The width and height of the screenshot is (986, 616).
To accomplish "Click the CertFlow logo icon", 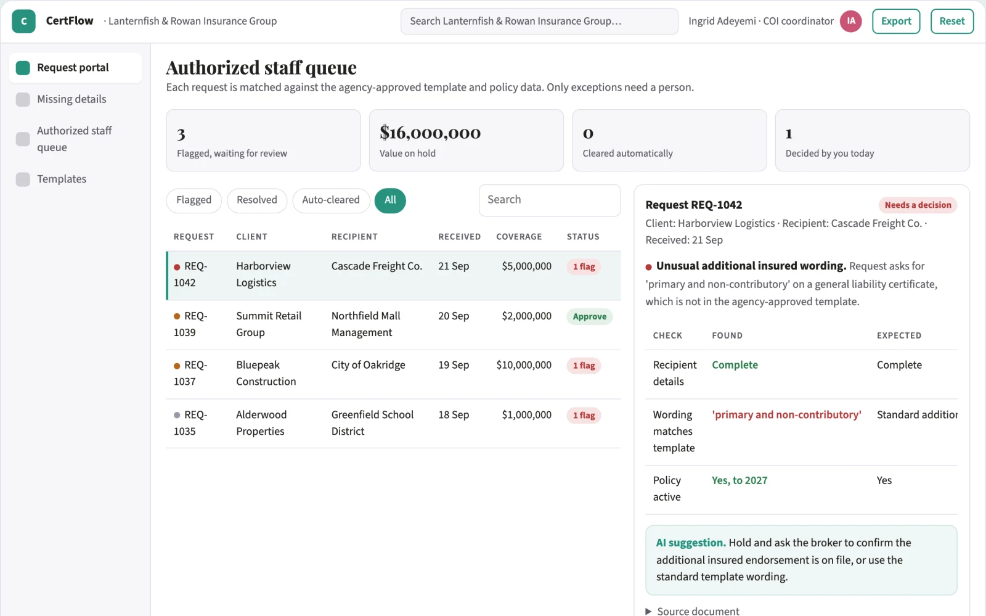I will click(x=23, y=21).
